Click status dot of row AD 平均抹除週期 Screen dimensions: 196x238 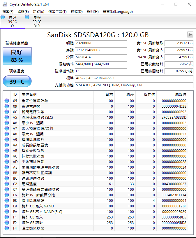pos(7,162)
